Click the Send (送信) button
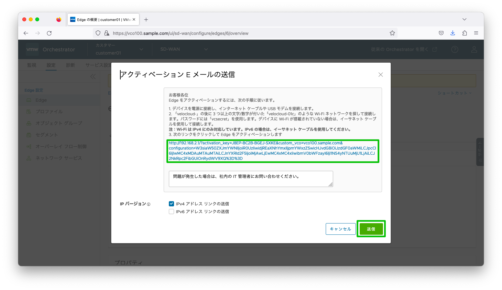Viewport: 502px width, 290px height. [371, 229]
